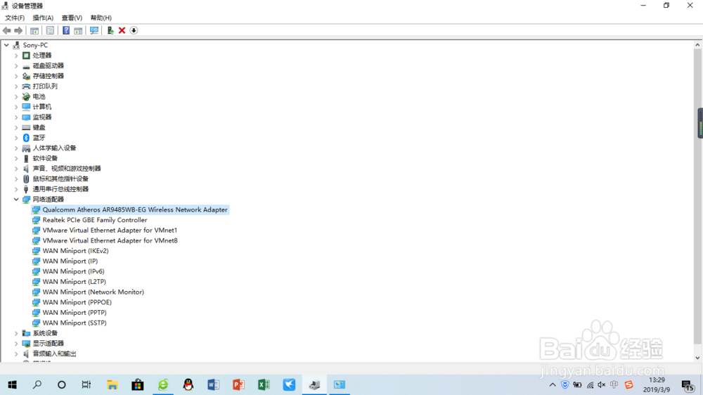Image resolution: width=703 pixels, height=395 pixels.
Task: Click the down-arrow Disable device icon
Action: pos(134,30)
